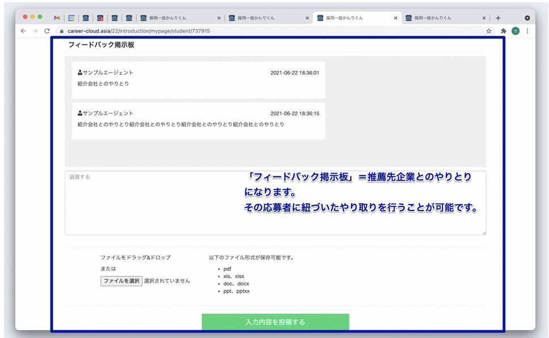Open the extensions puzzle icon

(504, 31)
